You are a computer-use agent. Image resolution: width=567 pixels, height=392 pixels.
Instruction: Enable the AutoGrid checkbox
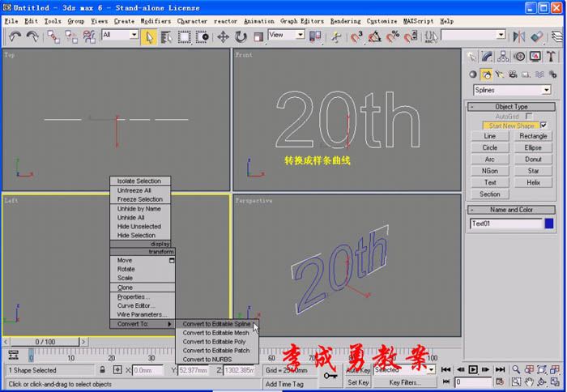[529, 116]
